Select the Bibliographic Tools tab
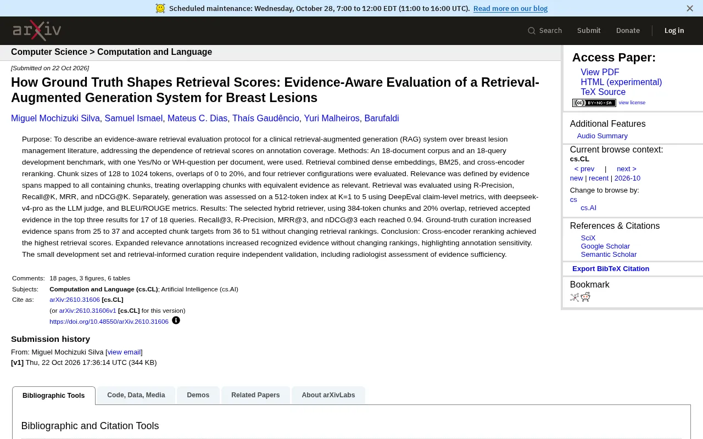This screenshot has width=703, height=439. coord(54,396)
